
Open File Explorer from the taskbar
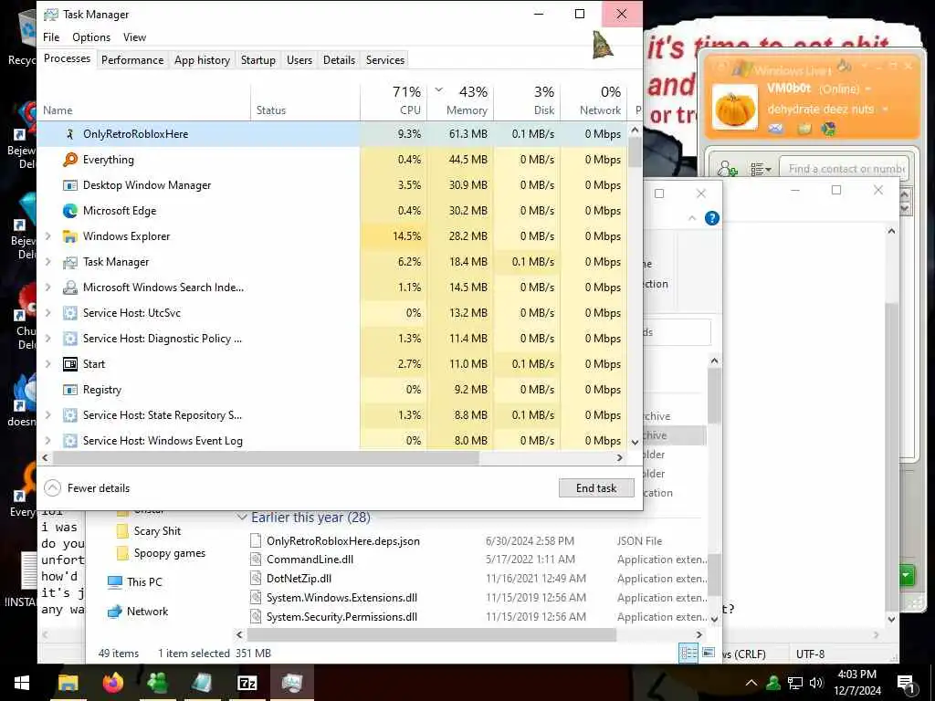pos(68,683)
